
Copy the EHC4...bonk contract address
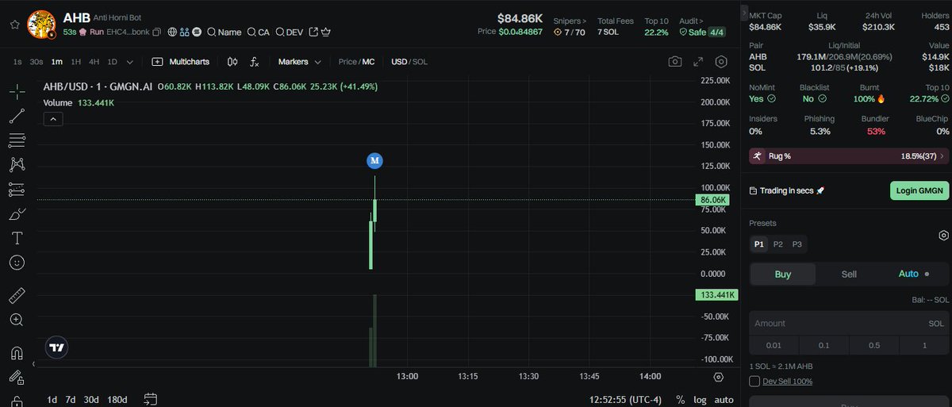[157, 33]
